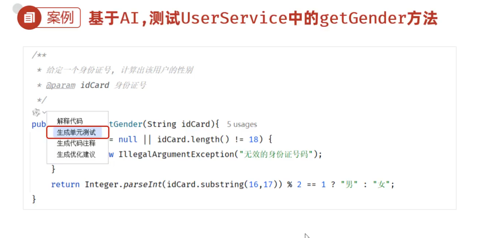Select the 解释代码 menu entry

tap(70, 121)
